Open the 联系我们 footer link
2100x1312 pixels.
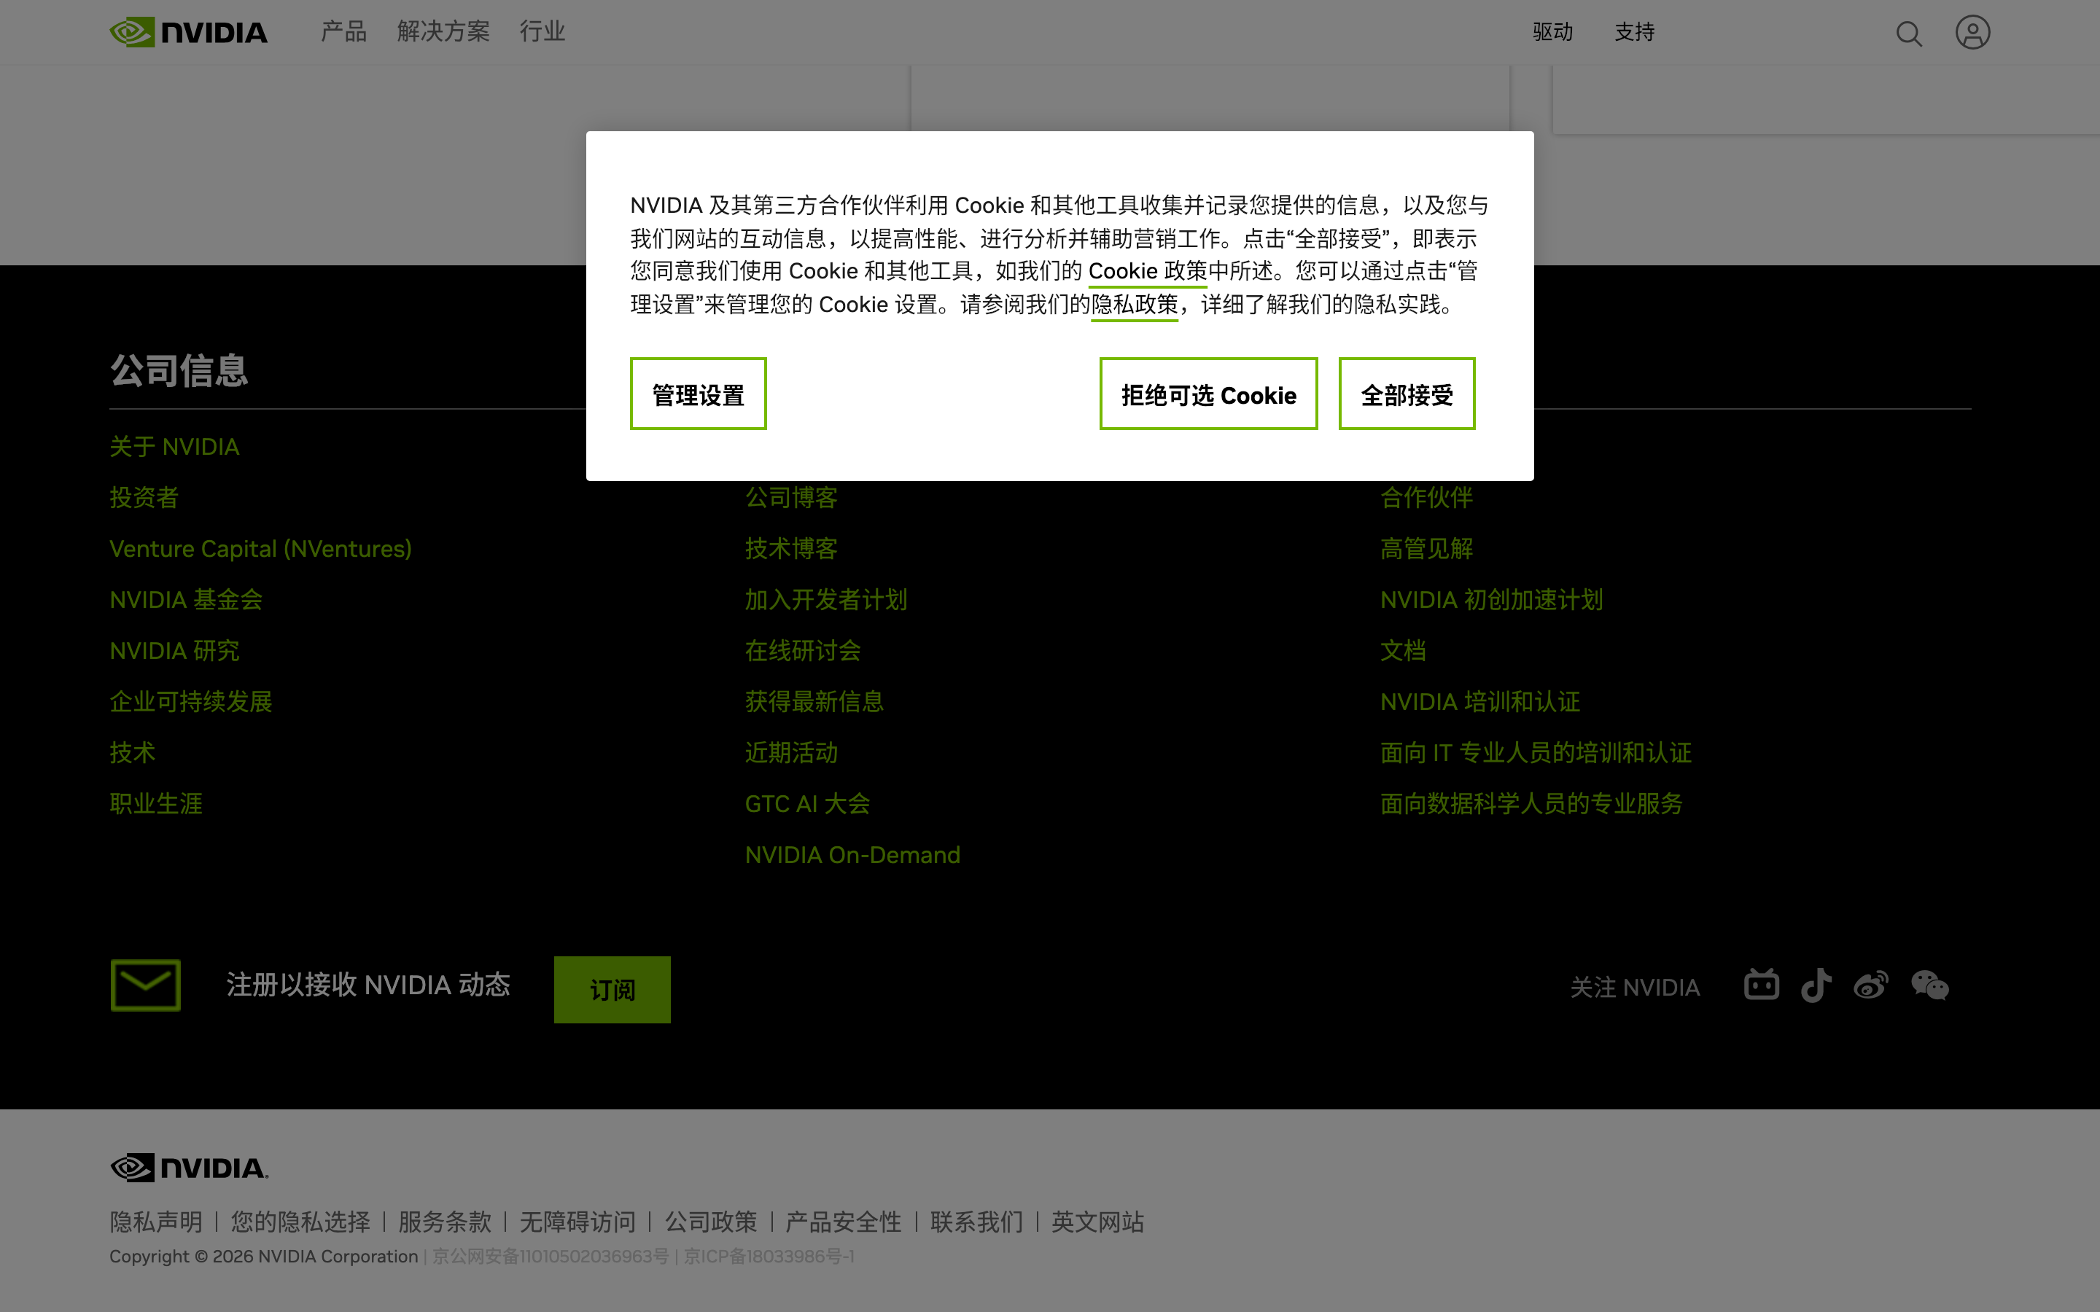point(977,1222)
